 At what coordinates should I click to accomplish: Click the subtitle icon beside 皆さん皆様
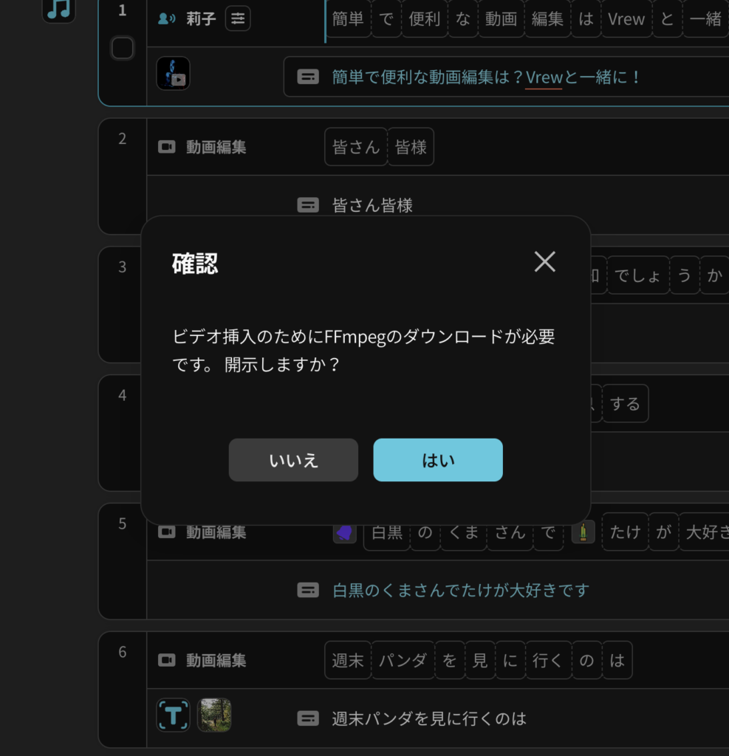pos(308,205)
